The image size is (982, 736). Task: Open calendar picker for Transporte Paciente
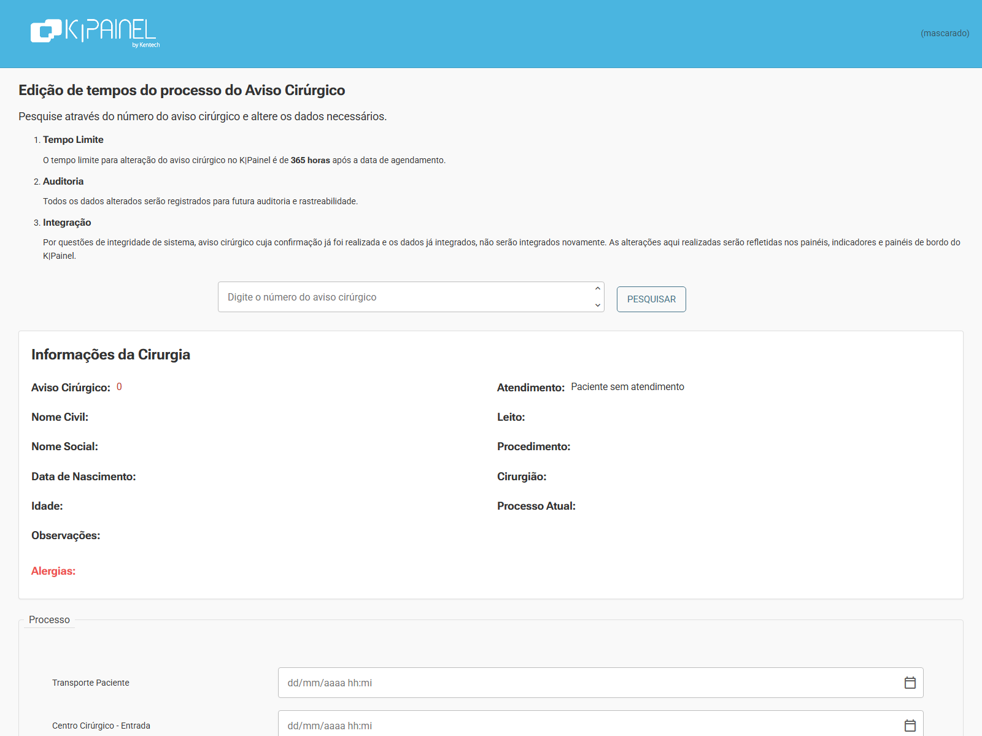click(910, 683)
